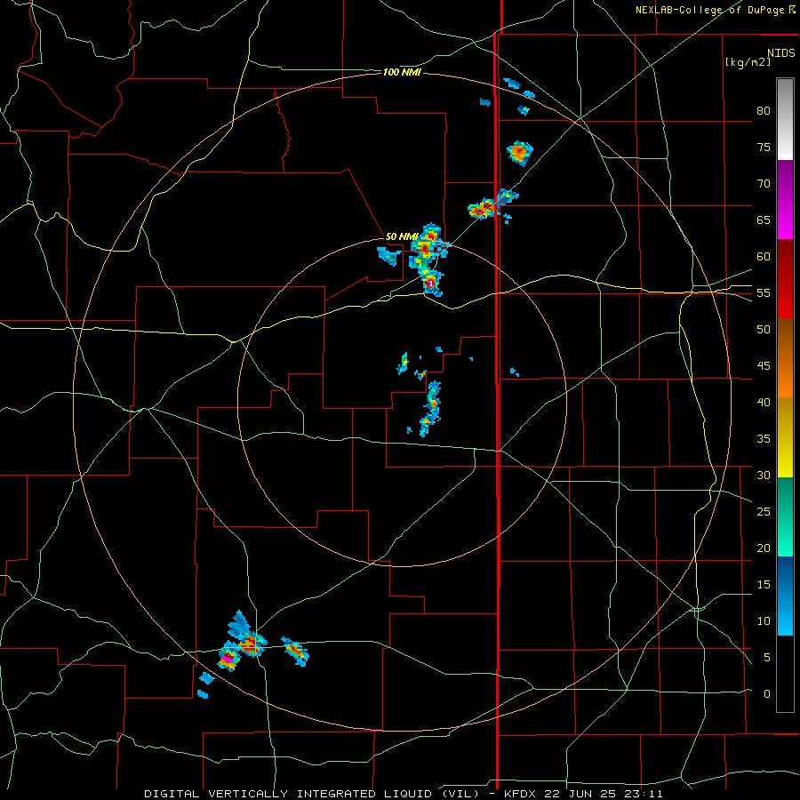Click the 45 value on the VIL scale
This screenshot has width=800, height=800.
[764, 366]
